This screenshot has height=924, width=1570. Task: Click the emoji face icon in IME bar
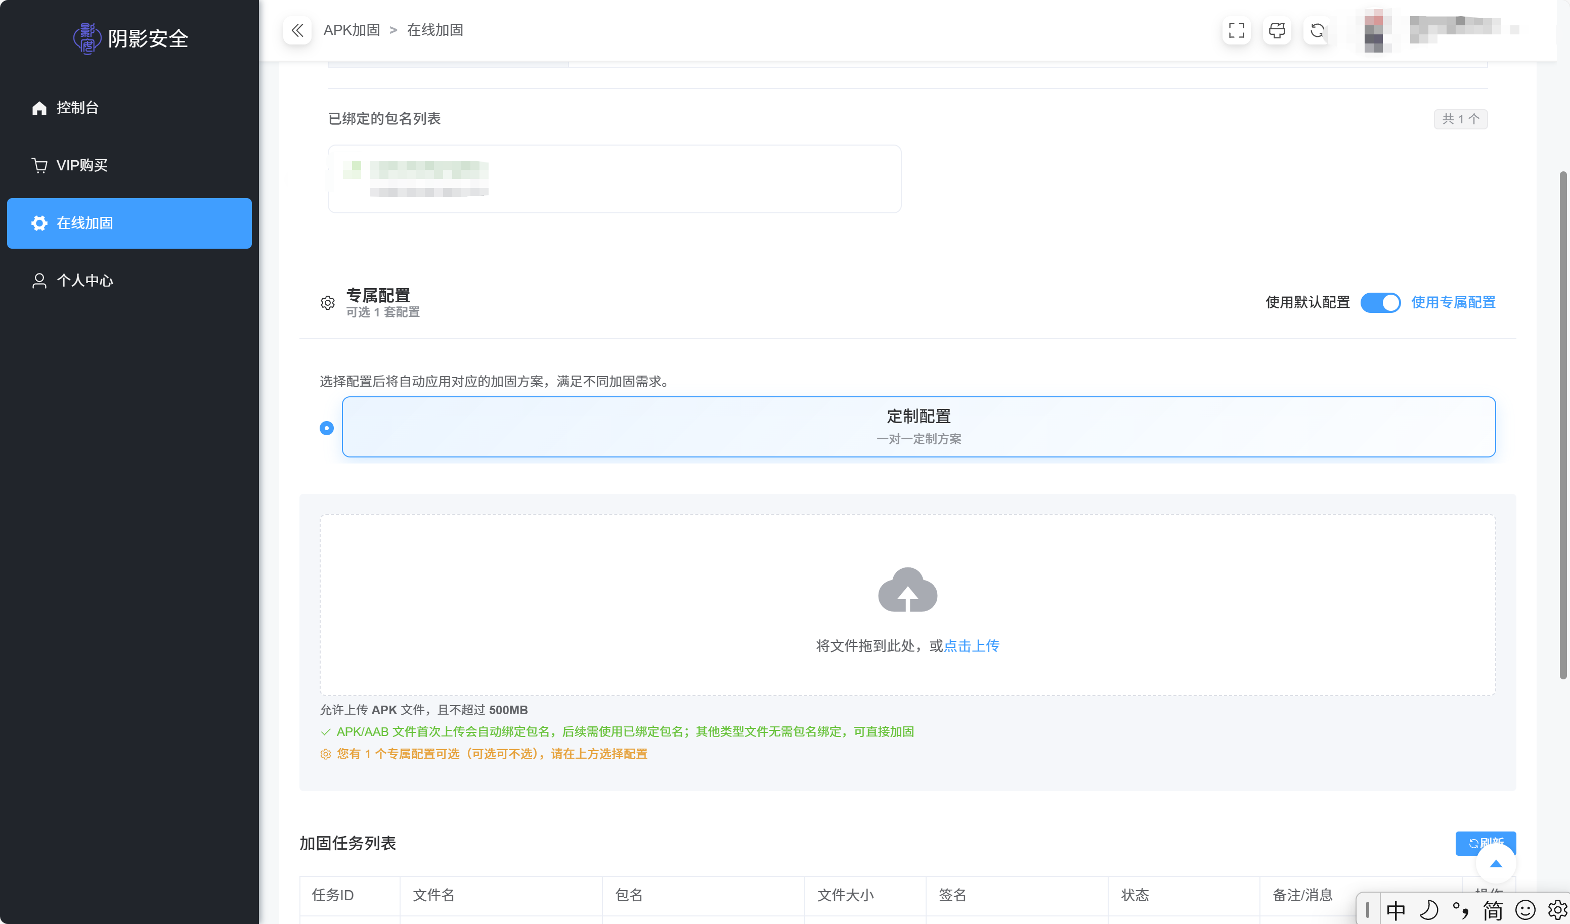coord(1525,910)
